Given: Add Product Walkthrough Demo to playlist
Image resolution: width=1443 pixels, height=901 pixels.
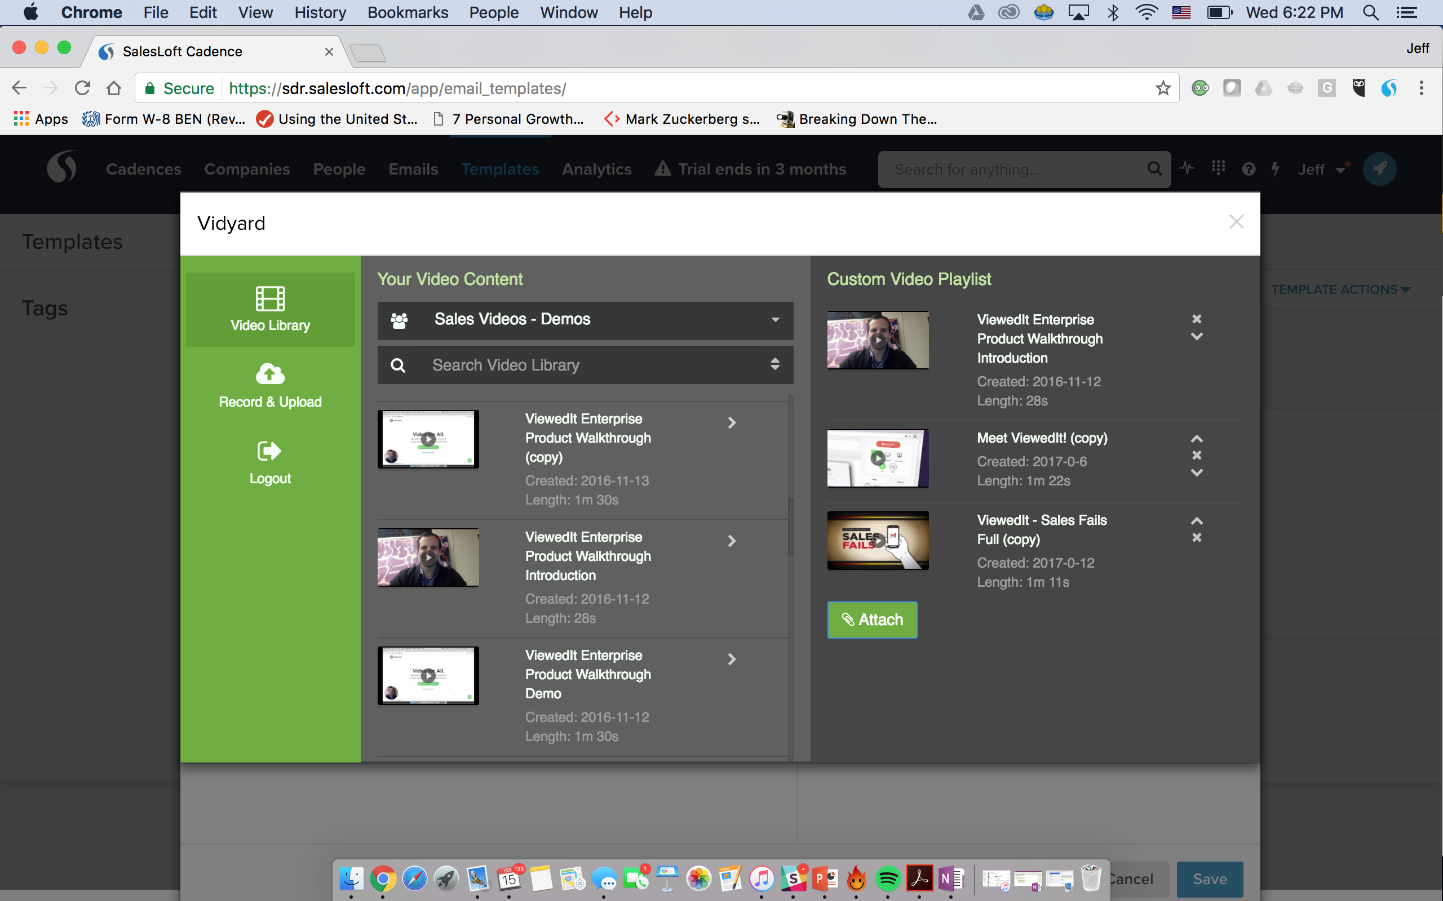Looking at the screenshot, I should pyautogui.click(x=732, y=659).
